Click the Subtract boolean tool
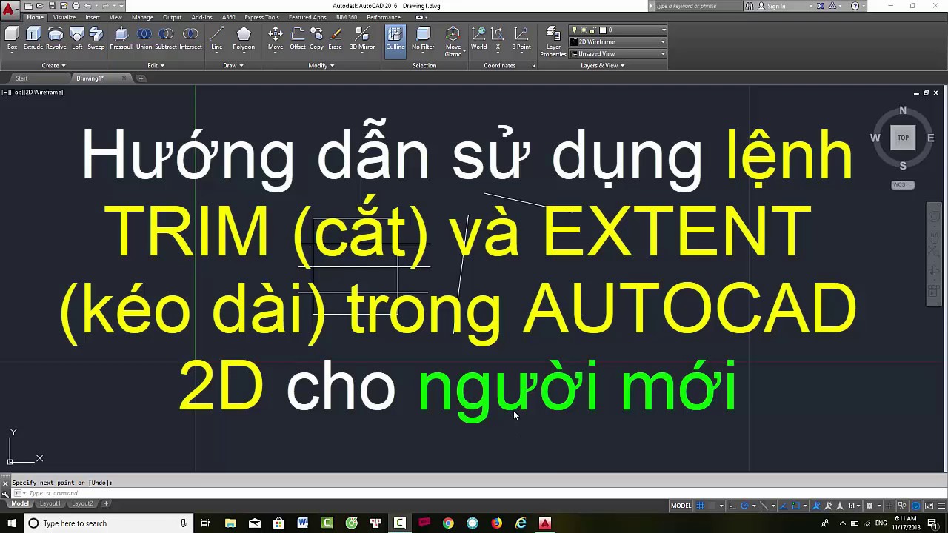Image resolution: width=948 pixels, height=533 pixels. point(166,38)
